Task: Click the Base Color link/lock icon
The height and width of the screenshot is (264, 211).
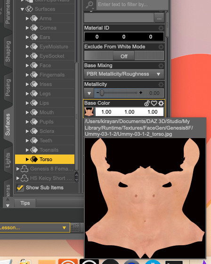Action: pyautogui.click(x=147, y=103)
